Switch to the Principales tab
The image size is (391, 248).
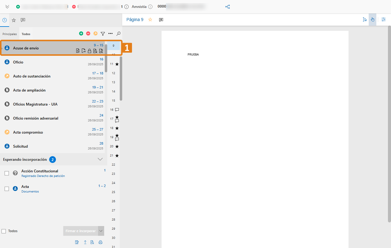(10, 34)
